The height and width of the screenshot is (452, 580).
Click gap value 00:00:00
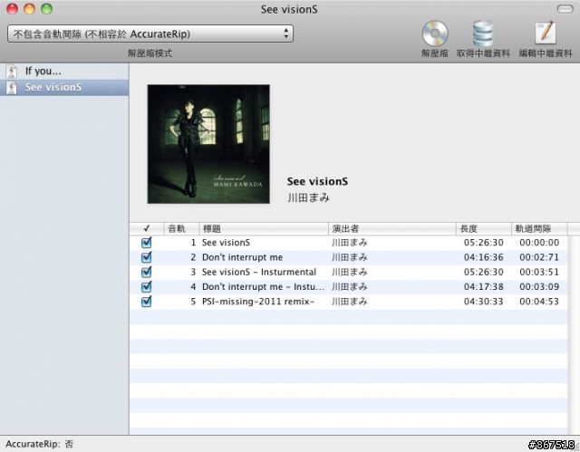(x=539, y=243)
